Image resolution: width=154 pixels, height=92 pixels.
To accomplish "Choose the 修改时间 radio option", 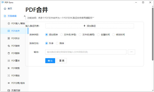I will 113,35.
